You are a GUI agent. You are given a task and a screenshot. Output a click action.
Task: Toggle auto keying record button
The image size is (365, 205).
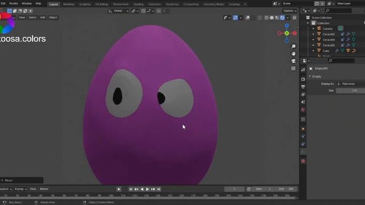pyautogui.click(x=119, y=189)
